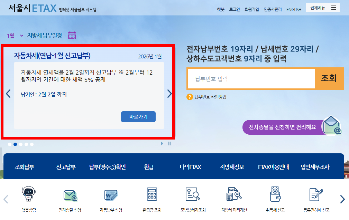Go to previous quick-menu icons page
The width and height of the screenshot is (349, 220).
[6, 199]
